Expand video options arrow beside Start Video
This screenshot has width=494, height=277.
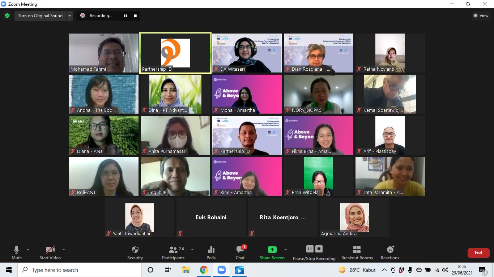tap(64, 250)
